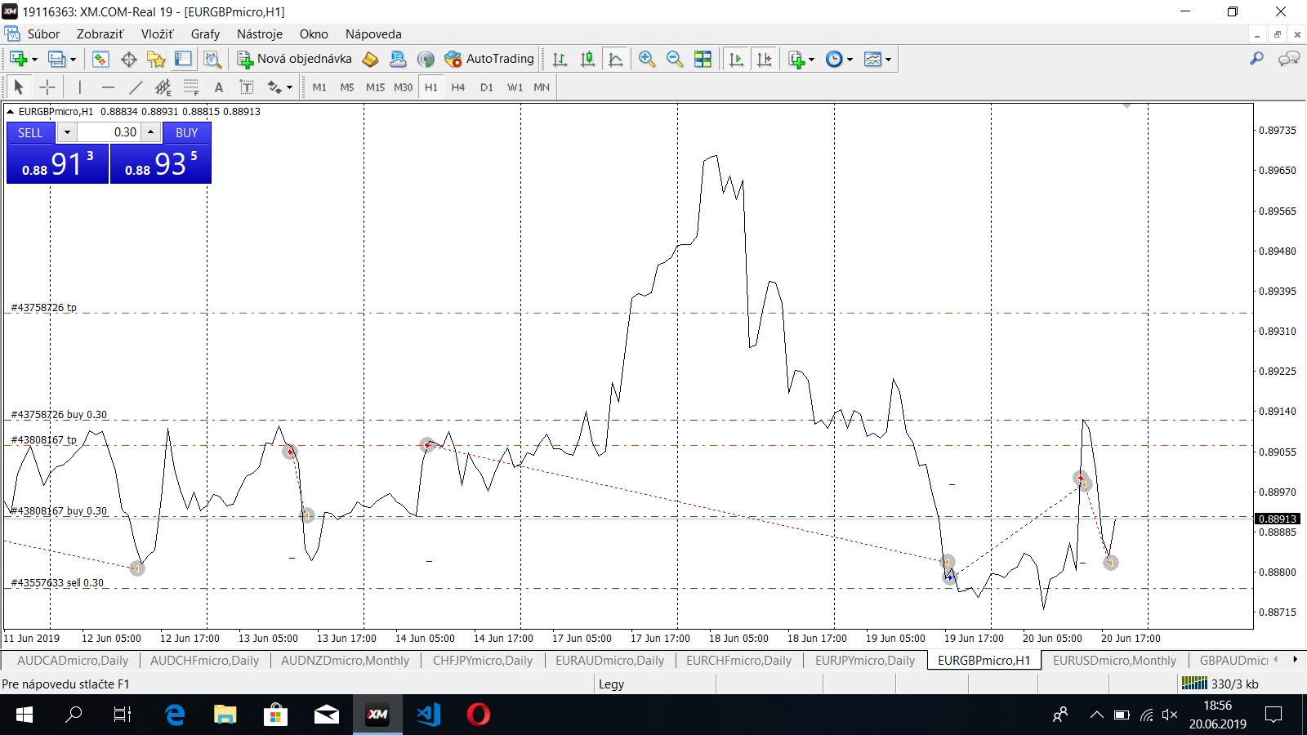The width and height of the screenshot is (1307, 735).
Task: Switch to the AUDCADmicro,Daily chart tab
Action: click(73, 661)
